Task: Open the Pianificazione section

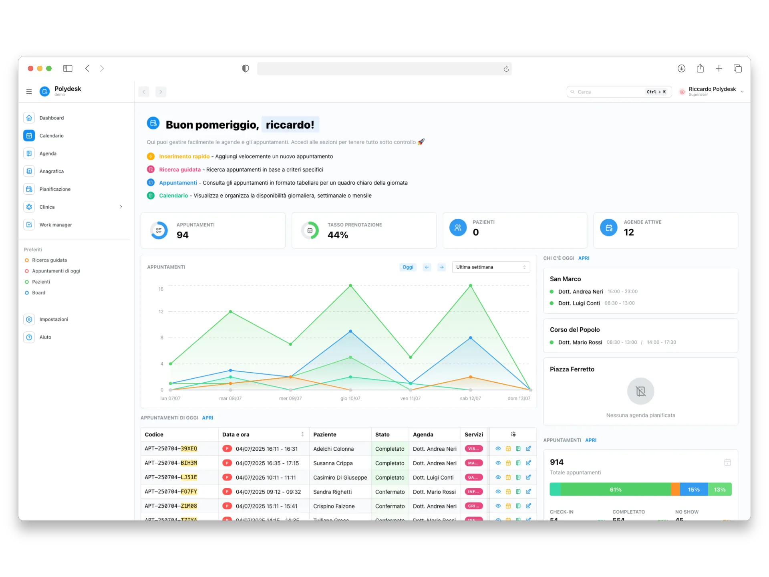Action: click(55, 189)
